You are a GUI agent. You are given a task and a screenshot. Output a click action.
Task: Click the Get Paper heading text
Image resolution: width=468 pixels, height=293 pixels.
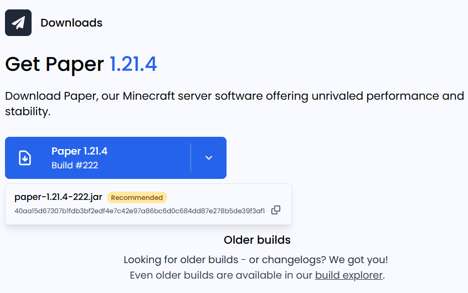click(54, 64)
